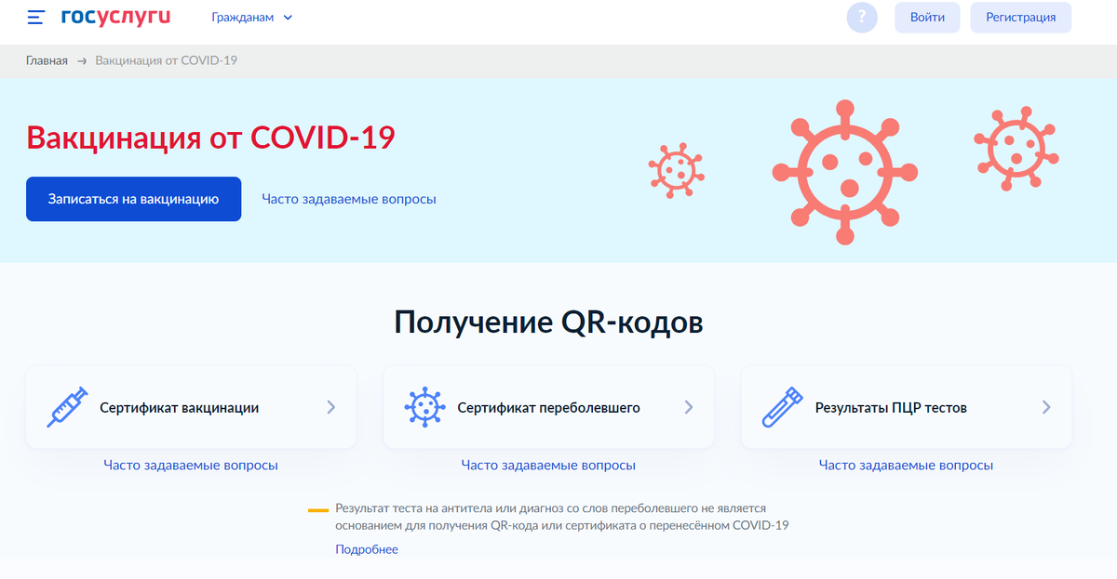Click the Подробнее link
Screen dimensions: 1117x579
coord(367,549)
